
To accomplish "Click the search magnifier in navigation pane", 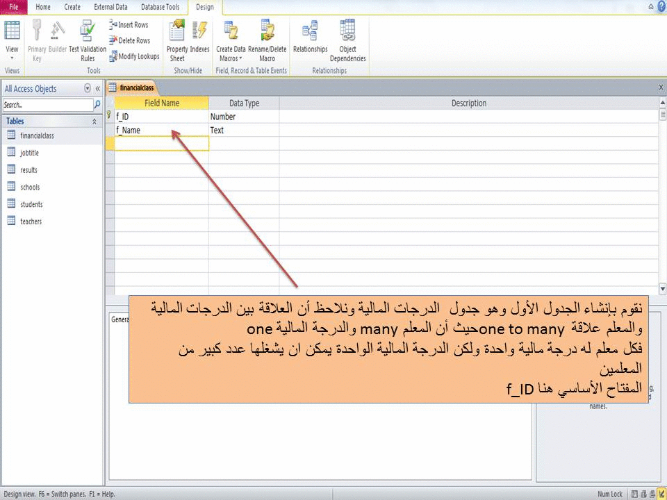I will coord(97,104).
